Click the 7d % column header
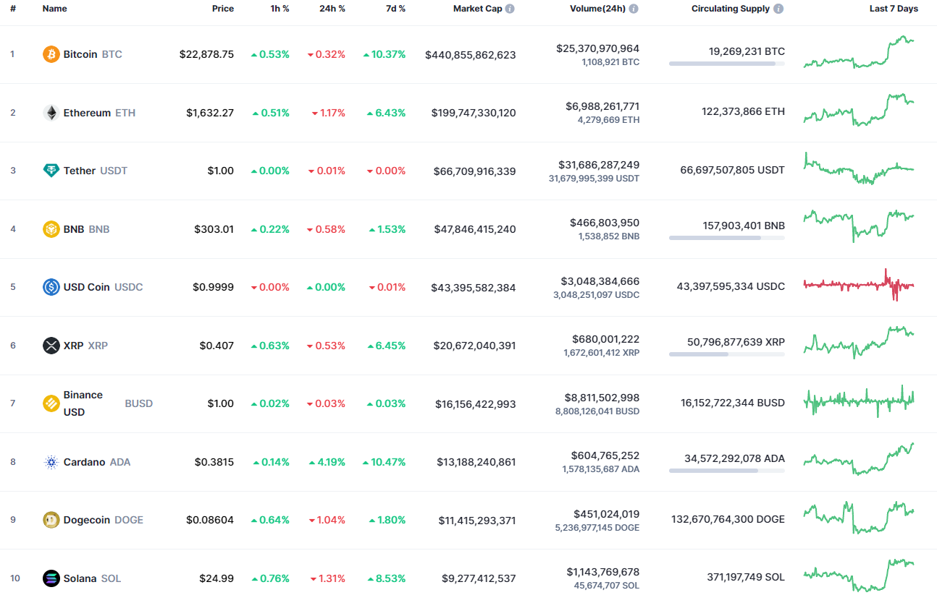The width and height of the screenshot is (937, 603). [395, 9]
